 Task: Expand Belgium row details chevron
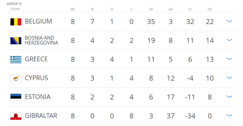[x=229, y=21]
